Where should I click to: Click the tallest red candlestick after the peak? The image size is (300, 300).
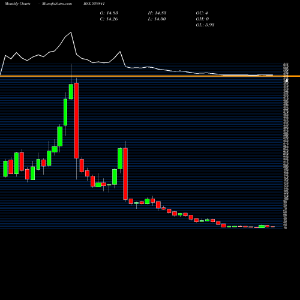click(x=76, y=121)
